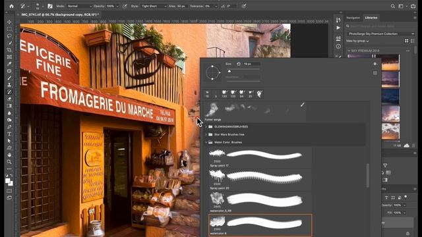Expand the GLOWINGWAVEBRUSHES folder
422x237 pixels.
206,126
